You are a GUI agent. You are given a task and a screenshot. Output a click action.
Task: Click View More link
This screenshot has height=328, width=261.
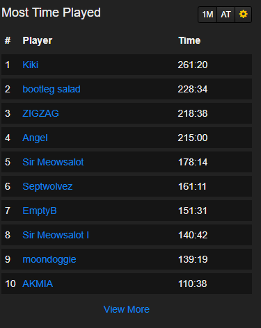tap(127, 309)
